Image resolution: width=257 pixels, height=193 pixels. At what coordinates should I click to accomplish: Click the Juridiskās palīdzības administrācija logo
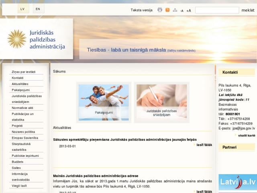[37, 39]
